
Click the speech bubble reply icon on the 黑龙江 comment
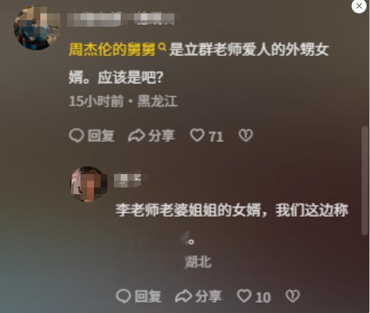tap(76, 136)
